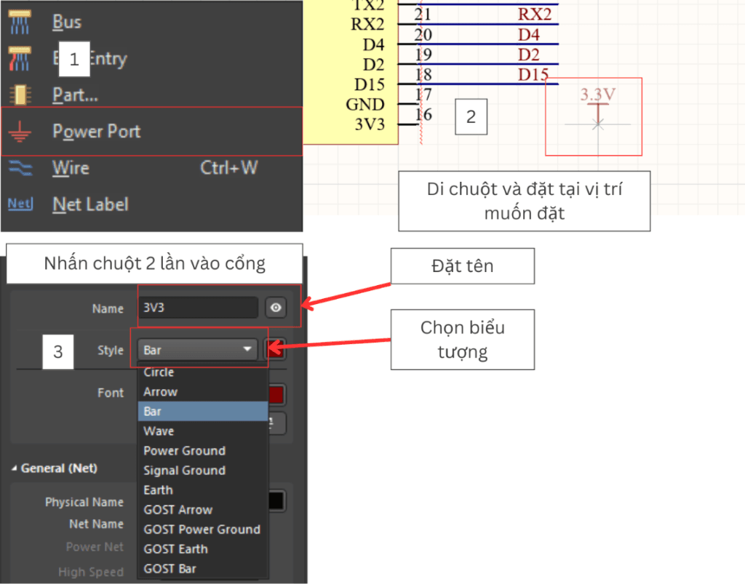
Task: Click the Name field containing 3V3
Action: (x=198, y=308)
